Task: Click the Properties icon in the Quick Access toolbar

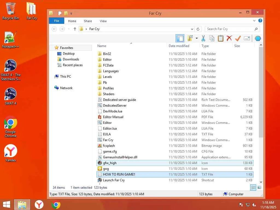Action: tap(60, 13)
